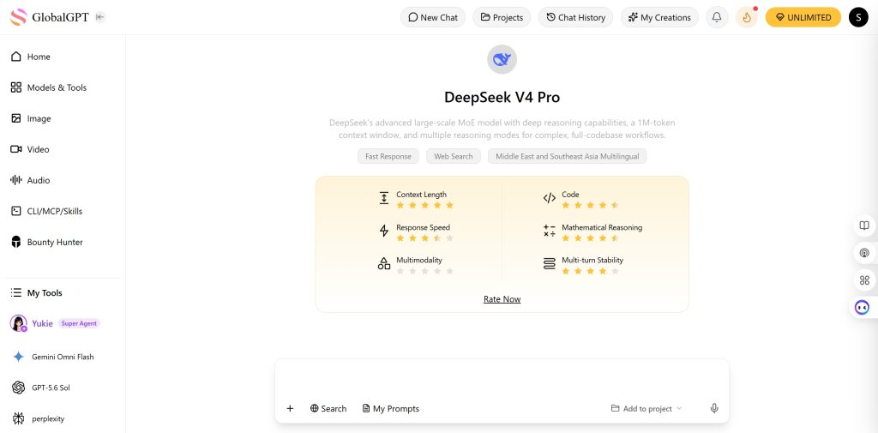Click the Context Length icon
The image size is (878, 433).
384,198
